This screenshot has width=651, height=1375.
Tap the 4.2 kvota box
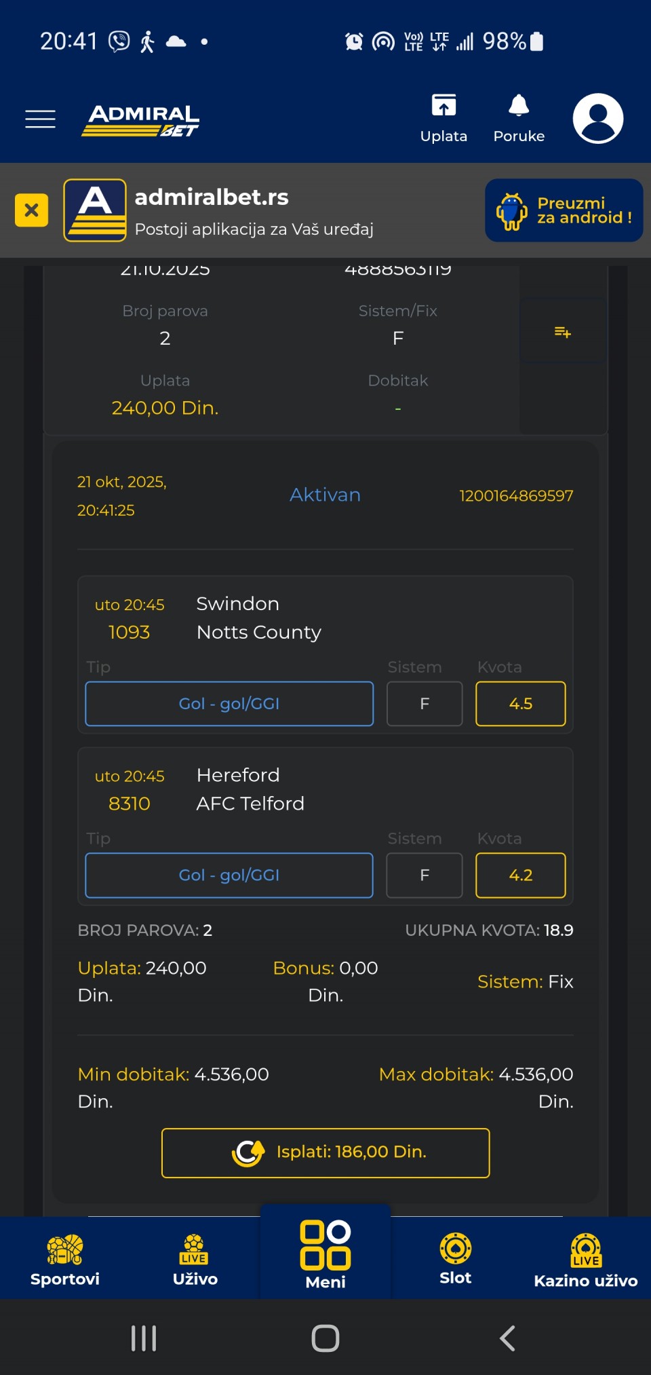click(x=520, y=875)
